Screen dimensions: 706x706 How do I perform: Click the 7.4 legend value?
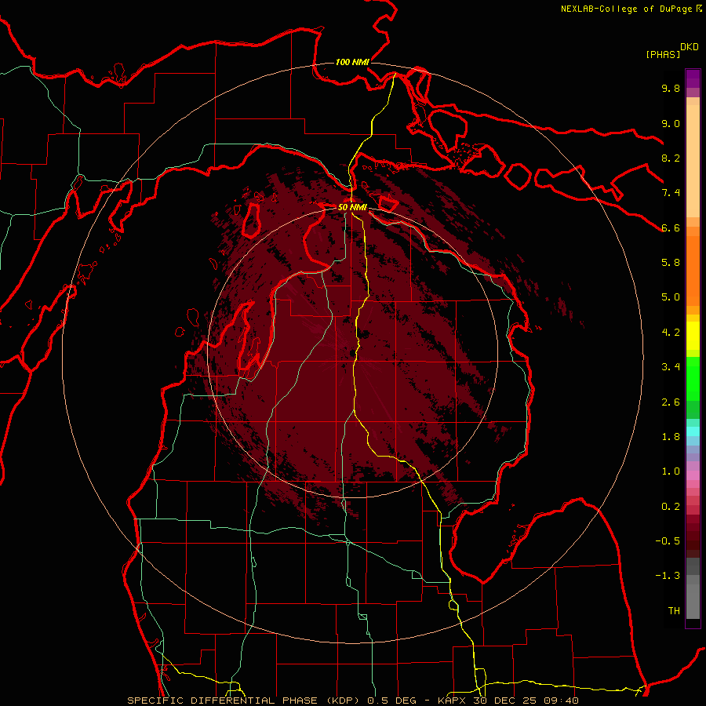click(671, 193)
